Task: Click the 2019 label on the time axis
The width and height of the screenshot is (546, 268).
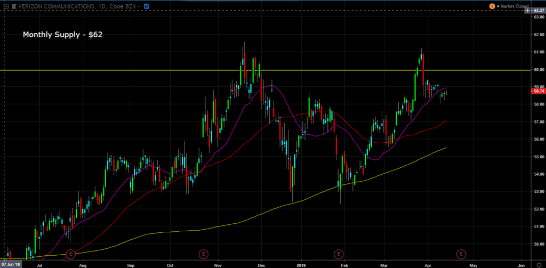Action: (302, 264)
